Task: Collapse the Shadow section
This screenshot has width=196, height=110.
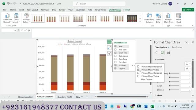Action: pos(156,60)
